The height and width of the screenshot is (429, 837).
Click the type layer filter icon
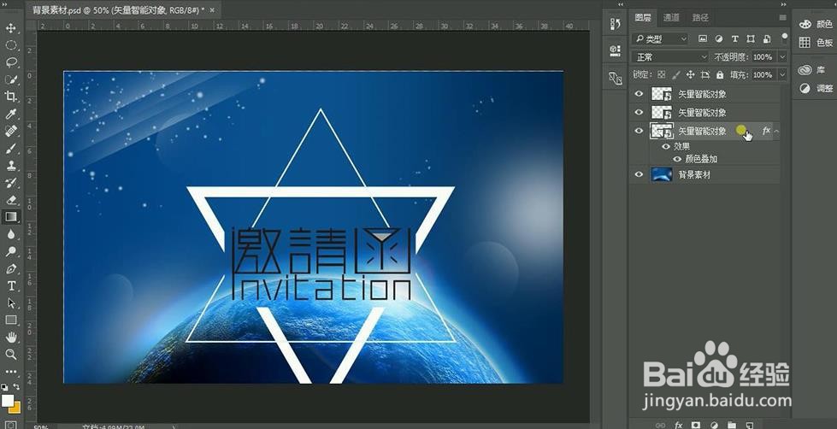(734, 38)
